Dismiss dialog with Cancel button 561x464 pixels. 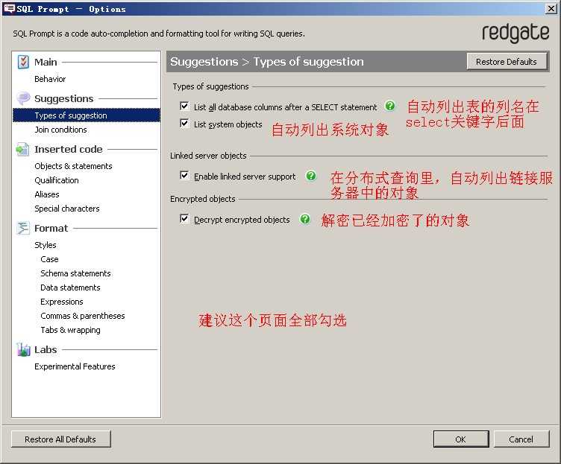(521, 439)
